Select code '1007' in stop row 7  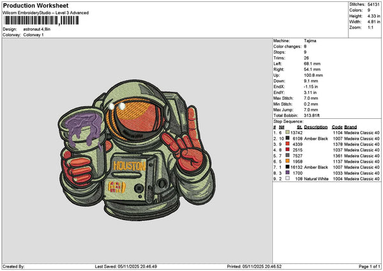[338, 167]
